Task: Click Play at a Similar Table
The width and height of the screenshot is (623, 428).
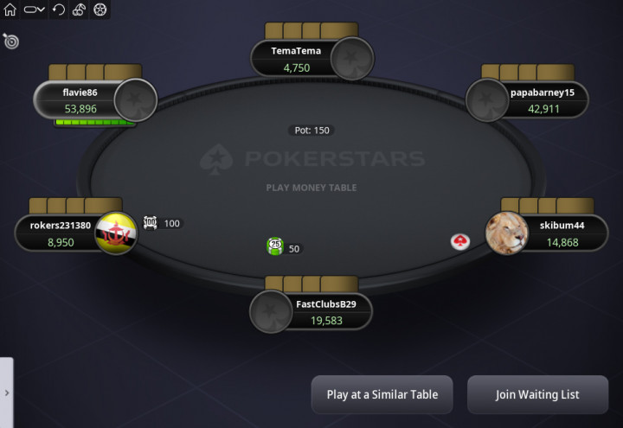Action: 382,394
